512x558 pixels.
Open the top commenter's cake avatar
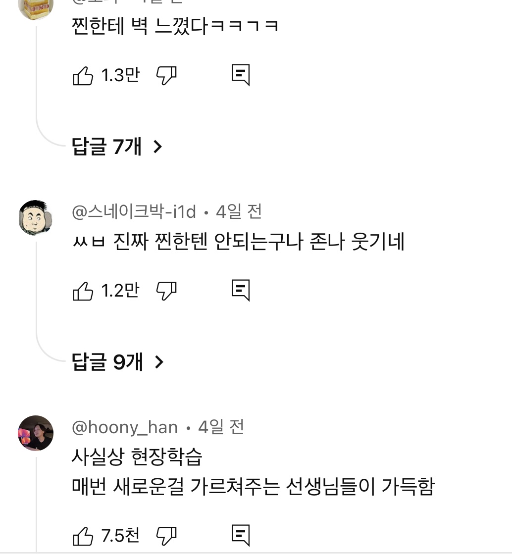(36, 9)
